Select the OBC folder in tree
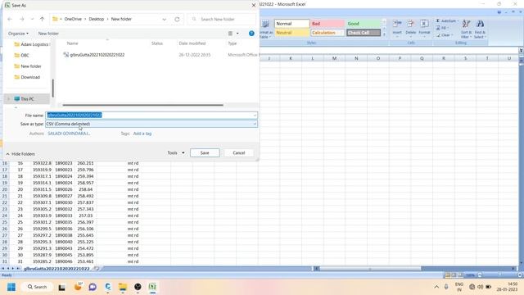This screenshot has height=295, width=524. pos(22,55)
